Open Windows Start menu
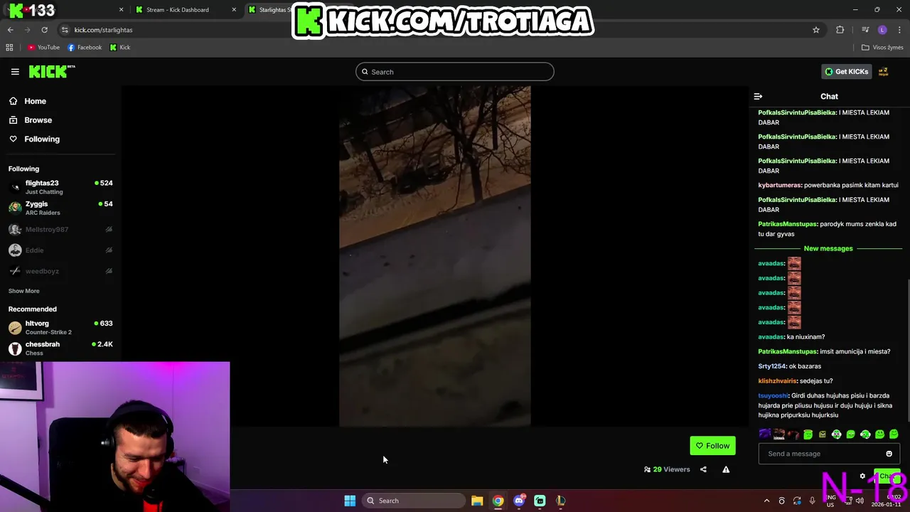 pyautogui.click(x=350, y=501)
